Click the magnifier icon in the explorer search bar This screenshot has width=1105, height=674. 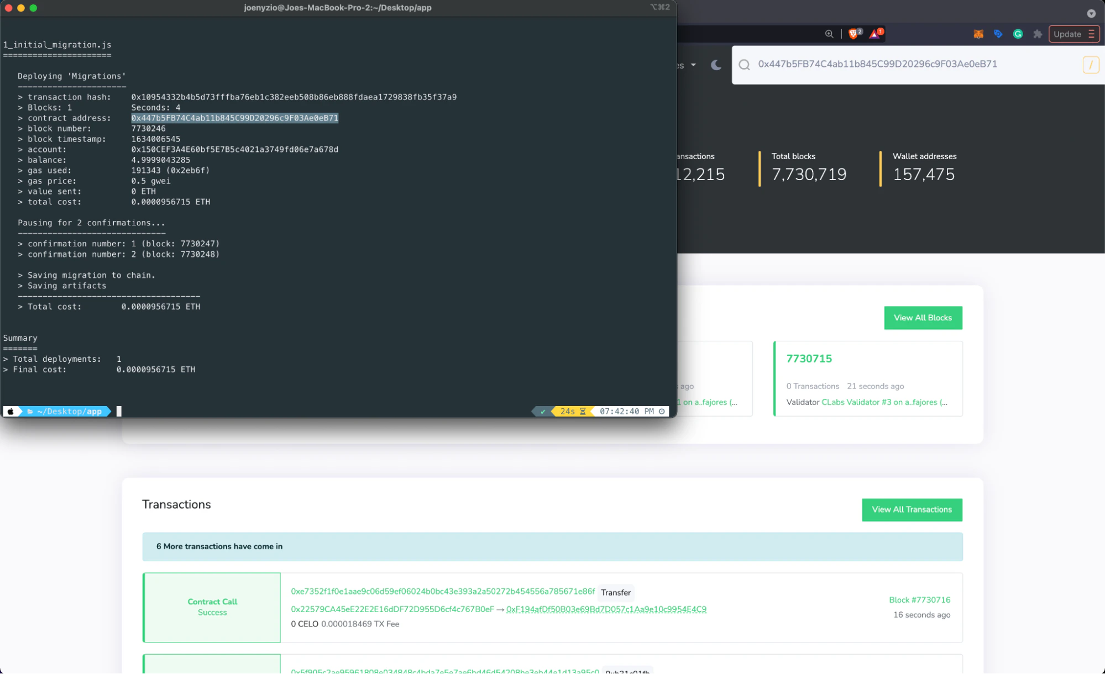coord(743,65)
